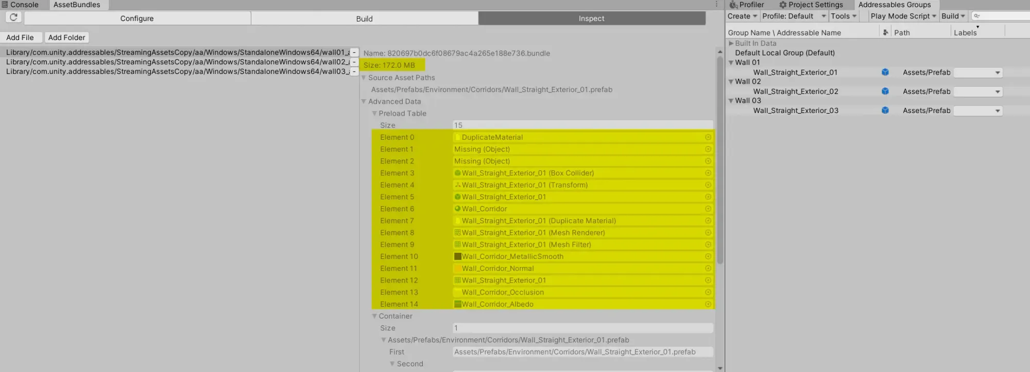Select the Inspect tab
The height and width of the screenshot is (372, 1030).
point(591,18)
